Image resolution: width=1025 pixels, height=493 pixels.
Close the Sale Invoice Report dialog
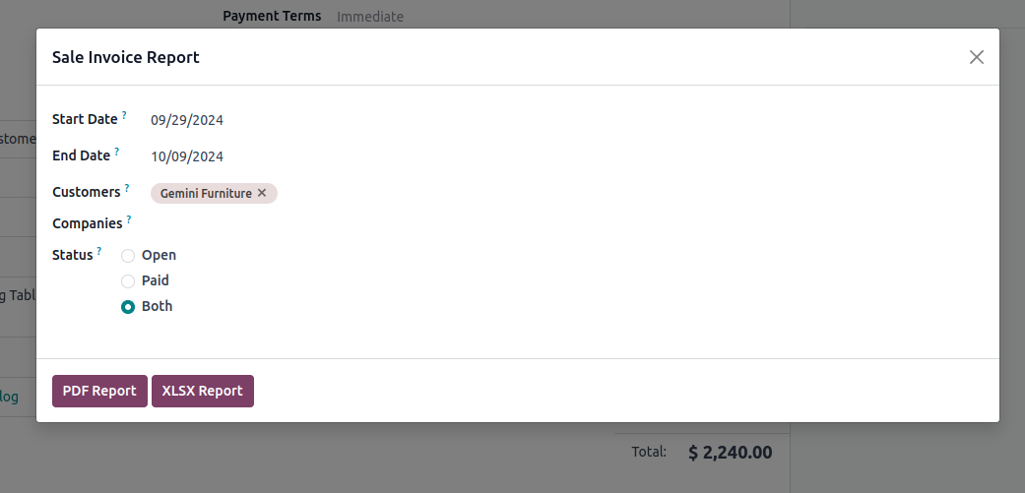pyautogui.click(x=976, y=57)
